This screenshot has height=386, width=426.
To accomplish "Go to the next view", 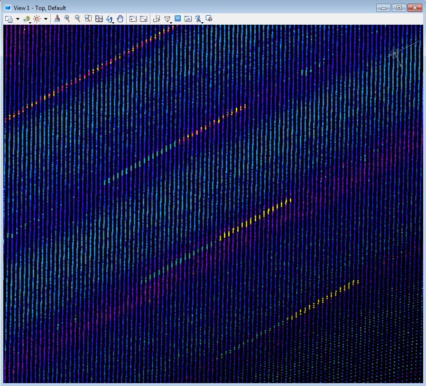I will click(143, 19).
